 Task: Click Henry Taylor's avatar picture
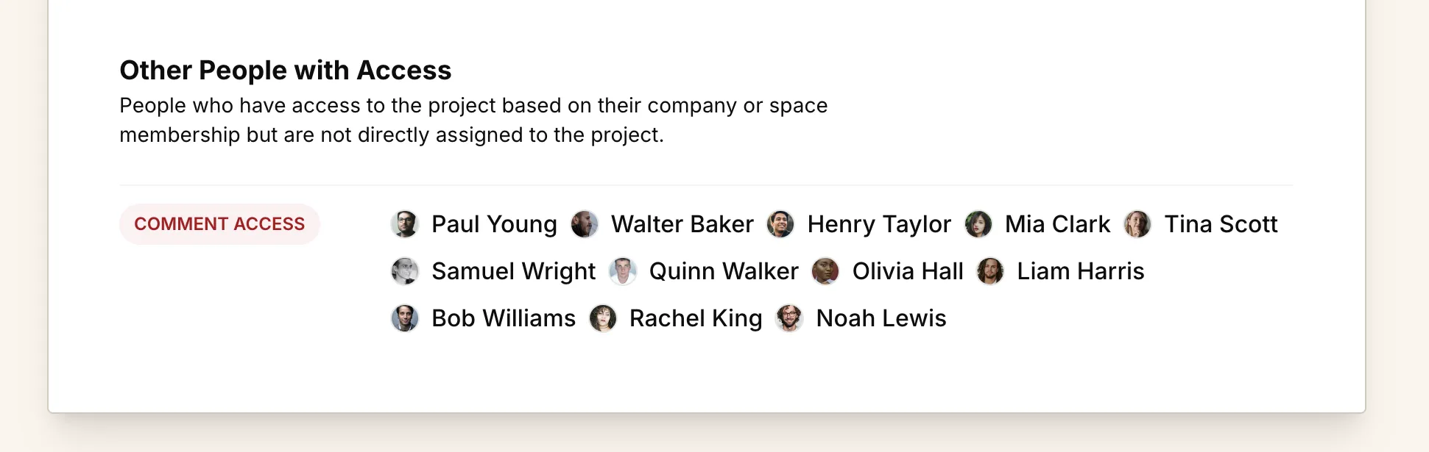[781, 224]
